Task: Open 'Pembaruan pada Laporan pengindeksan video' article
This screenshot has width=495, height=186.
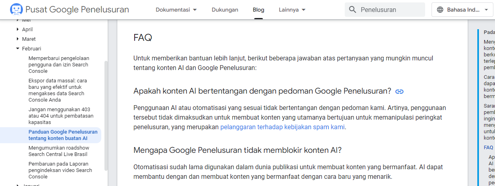Action: click(x=60, y=170)
